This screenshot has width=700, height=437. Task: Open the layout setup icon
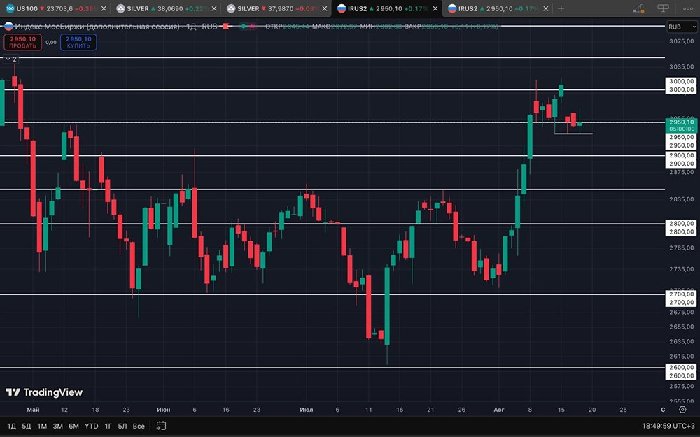pyautogui.click(x=664, y=8)
